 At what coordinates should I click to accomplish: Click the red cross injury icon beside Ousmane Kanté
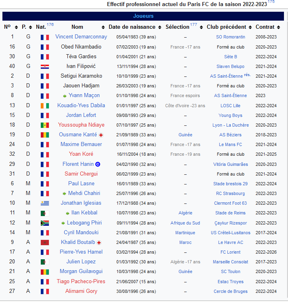(101, 135)
